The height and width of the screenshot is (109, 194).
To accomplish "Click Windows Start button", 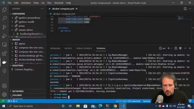I will coord(4,106).
